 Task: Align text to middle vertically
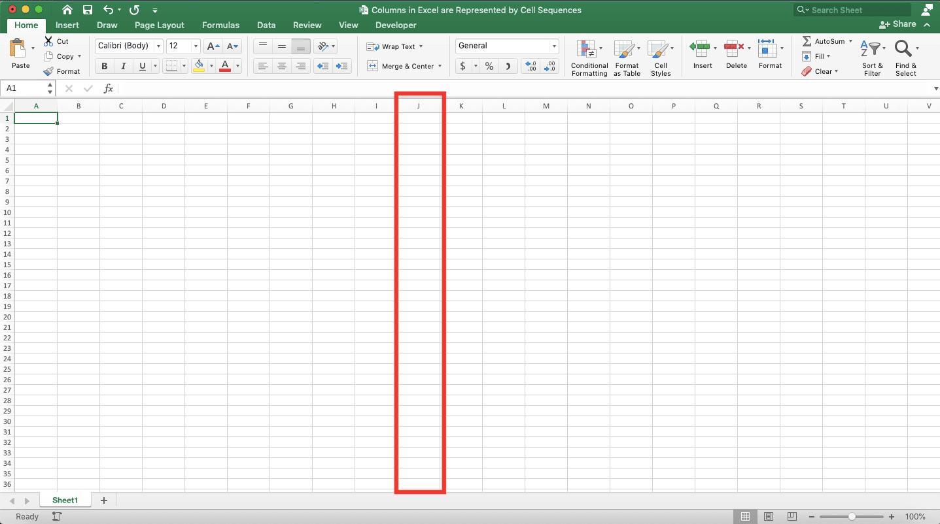(x=282, y=46)
